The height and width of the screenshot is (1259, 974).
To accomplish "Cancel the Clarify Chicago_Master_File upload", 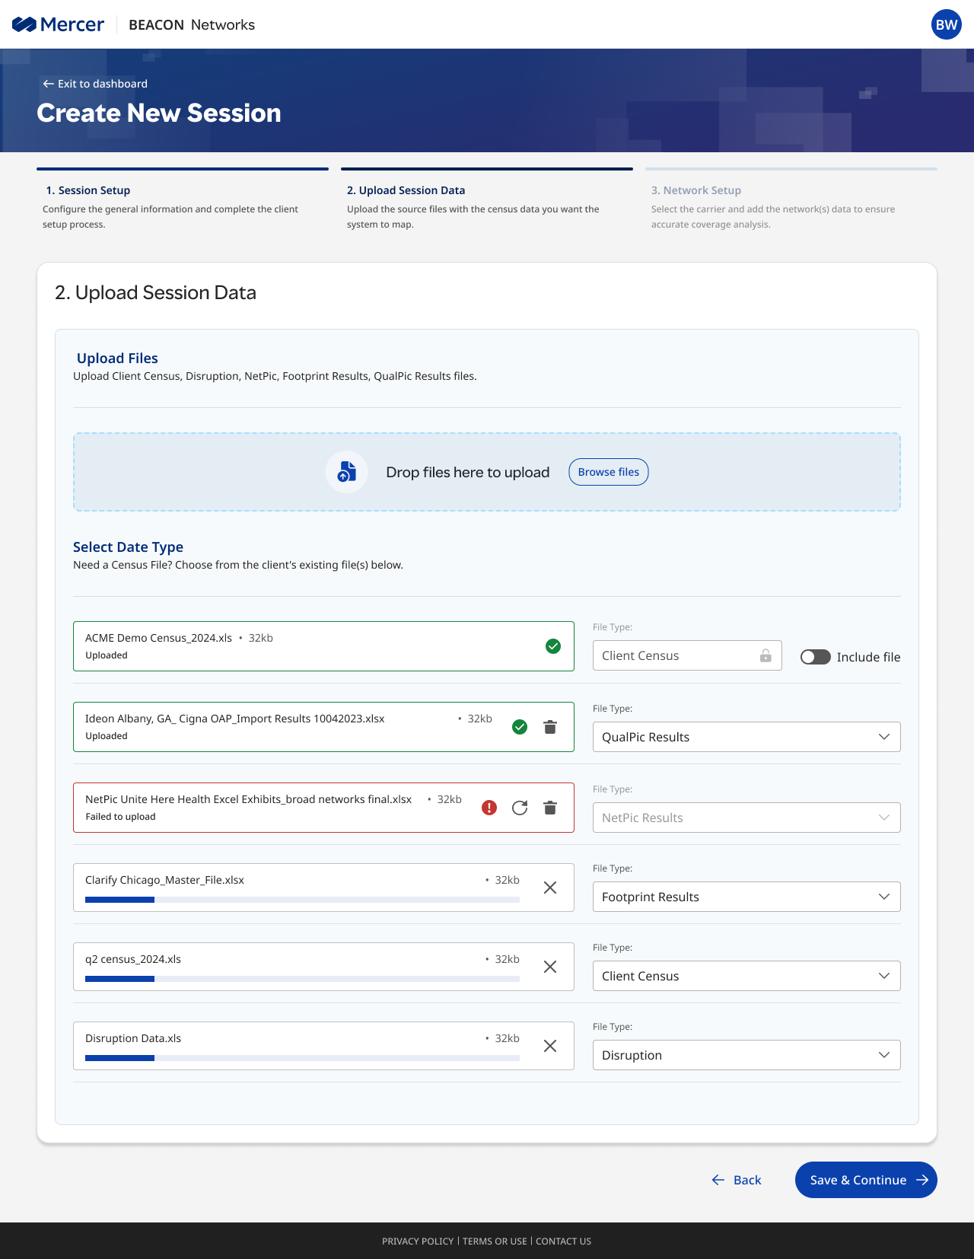I will tap(550, 888).
